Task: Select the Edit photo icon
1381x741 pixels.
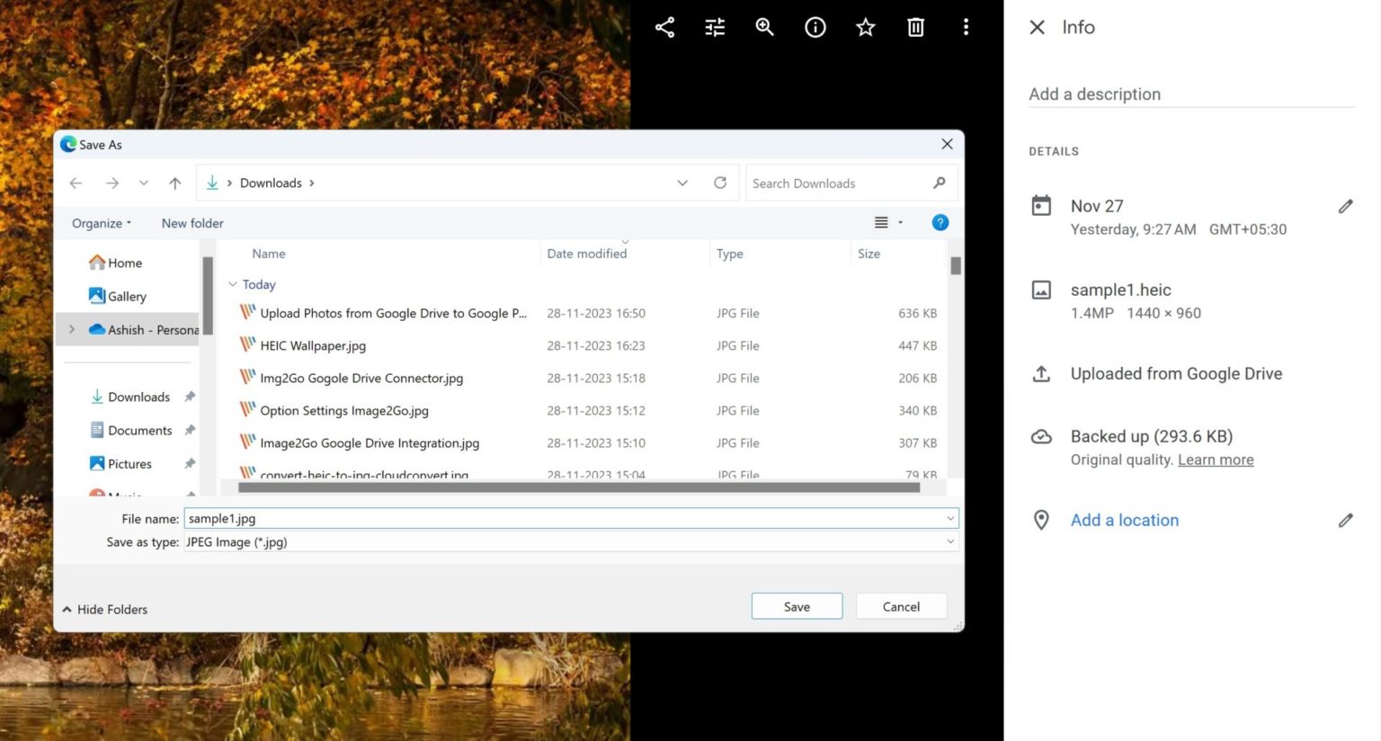Action: pyautogui.click(x=715, y=27)
